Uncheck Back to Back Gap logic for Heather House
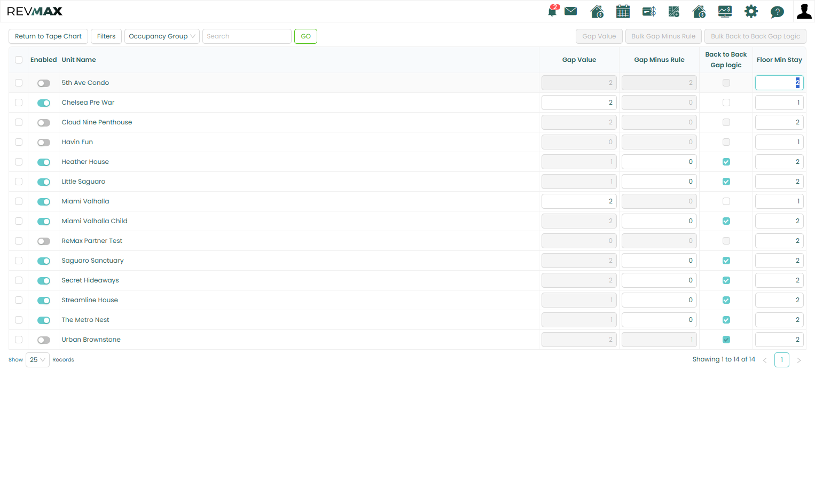815x488 pixels. [x=726, y=162]
